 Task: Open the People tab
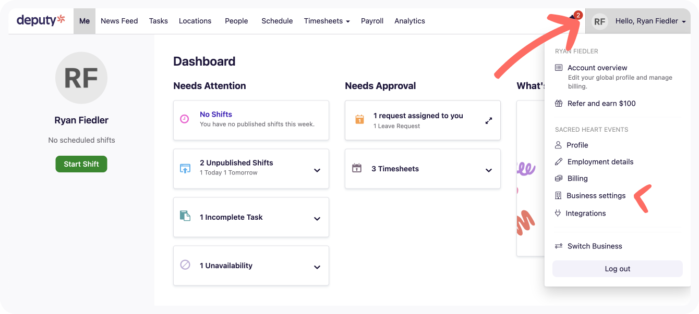pyautogui.click(x=236, y=21)
